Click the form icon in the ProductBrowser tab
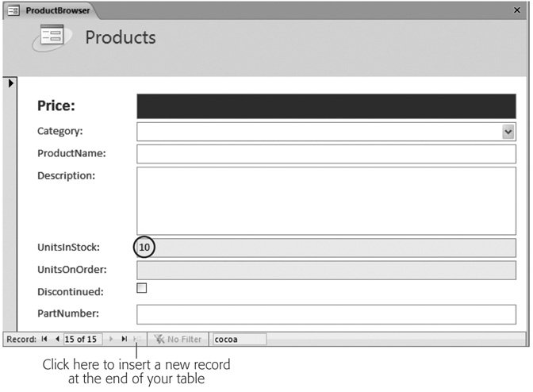 pyautogui.click(x=13, y=12)
